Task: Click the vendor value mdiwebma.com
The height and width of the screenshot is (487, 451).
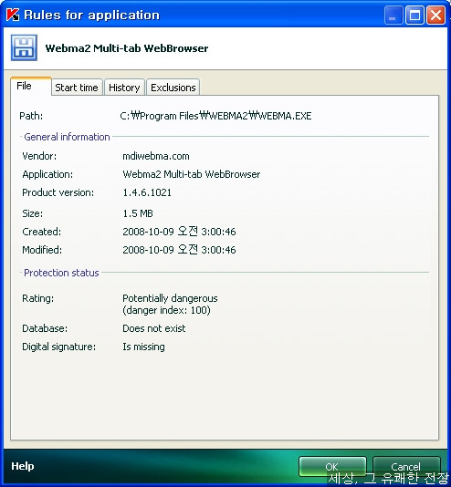Action: [156, 156]
